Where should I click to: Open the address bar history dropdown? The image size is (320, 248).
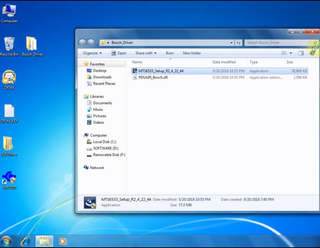pyautogui.click(x=232, y=42)
